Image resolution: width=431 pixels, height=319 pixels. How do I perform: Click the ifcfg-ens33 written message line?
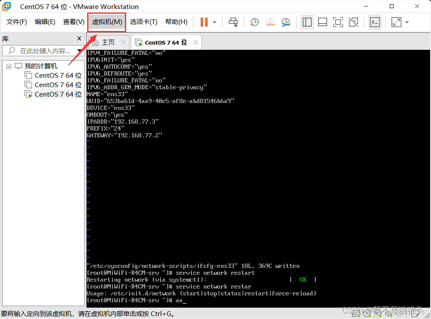click(x=193, y=266)
